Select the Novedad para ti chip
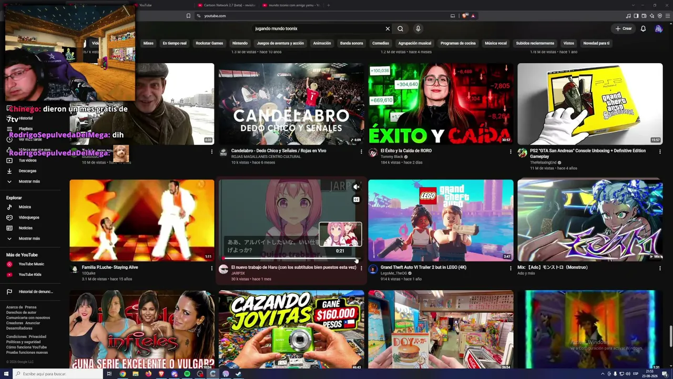The image size is (673, 379). [x=596, y=43]
